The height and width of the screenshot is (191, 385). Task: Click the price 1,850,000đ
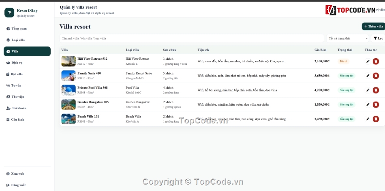point(322,105)
